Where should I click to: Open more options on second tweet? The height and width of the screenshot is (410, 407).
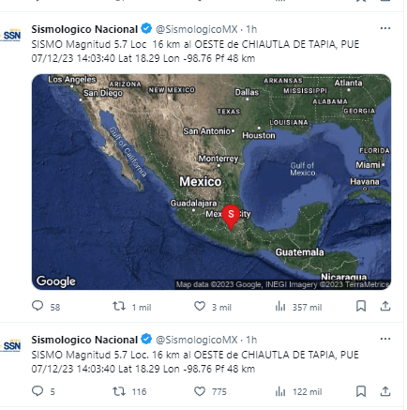(385, 339)
